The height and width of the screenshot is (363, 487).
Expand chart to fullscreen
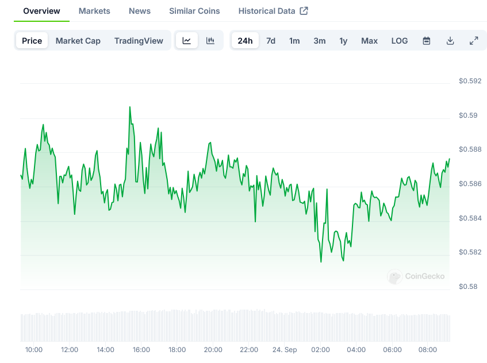(474, 41)
